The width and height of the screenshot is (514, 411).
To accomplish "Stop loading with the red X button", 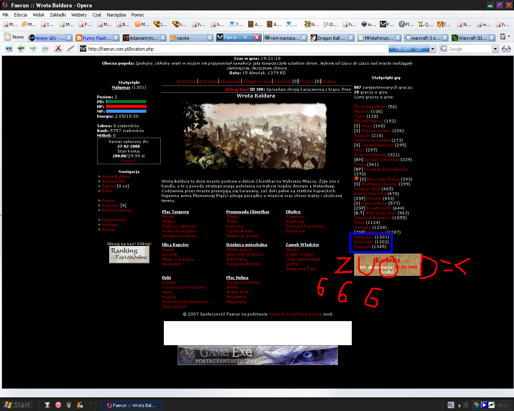I will click(x=58, y=49).
